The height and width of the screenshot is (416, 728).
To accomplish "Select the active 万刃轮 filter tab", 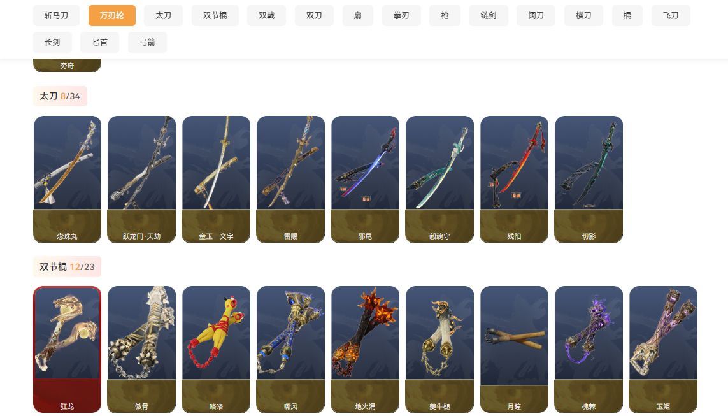I will click(112, 15).
